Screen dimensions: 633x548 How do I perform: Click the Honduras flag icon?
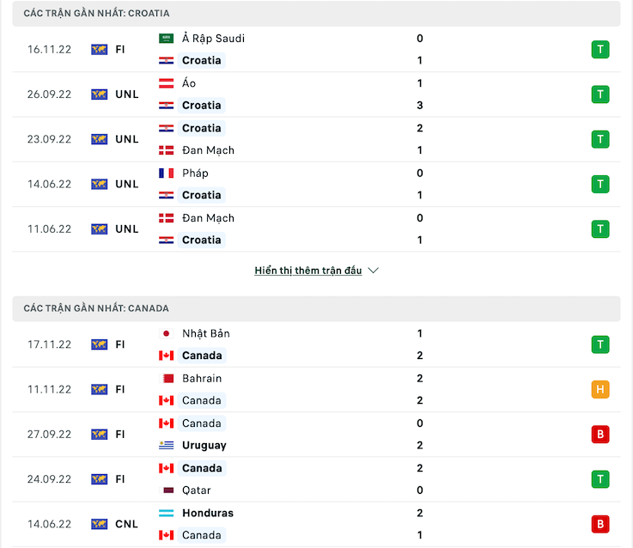[167, 513]
